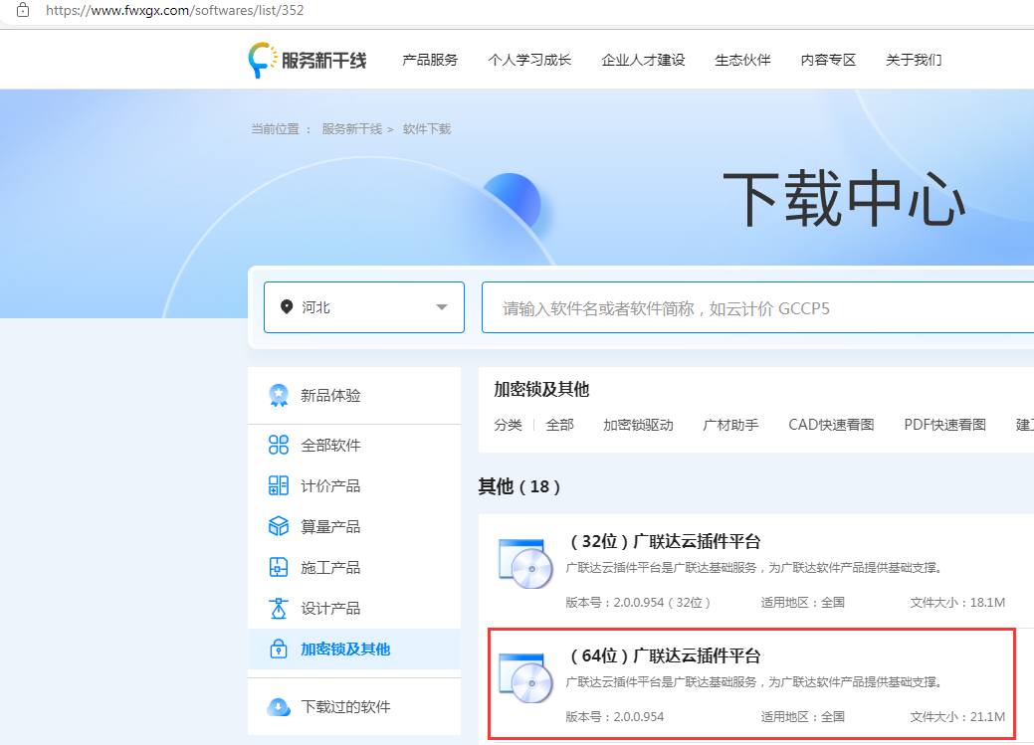1034x745 pixels.
Task: Click the 文件大小：18.1M text
Action: [x=957, y=603]
